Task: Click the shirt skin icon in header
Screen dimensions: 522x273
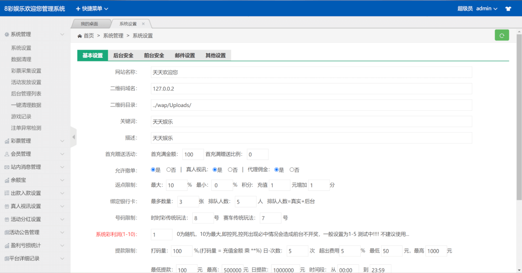Action: [x=508, y=9]
